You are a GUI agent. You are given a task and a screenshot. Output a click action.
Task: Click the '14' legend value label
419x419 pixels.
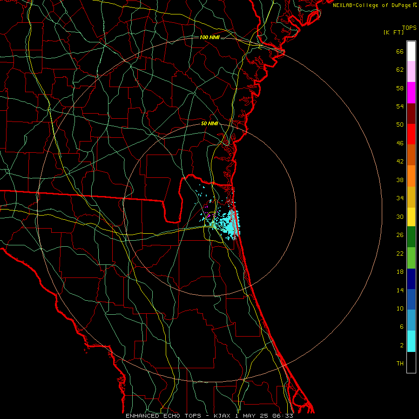pos(400,290)
